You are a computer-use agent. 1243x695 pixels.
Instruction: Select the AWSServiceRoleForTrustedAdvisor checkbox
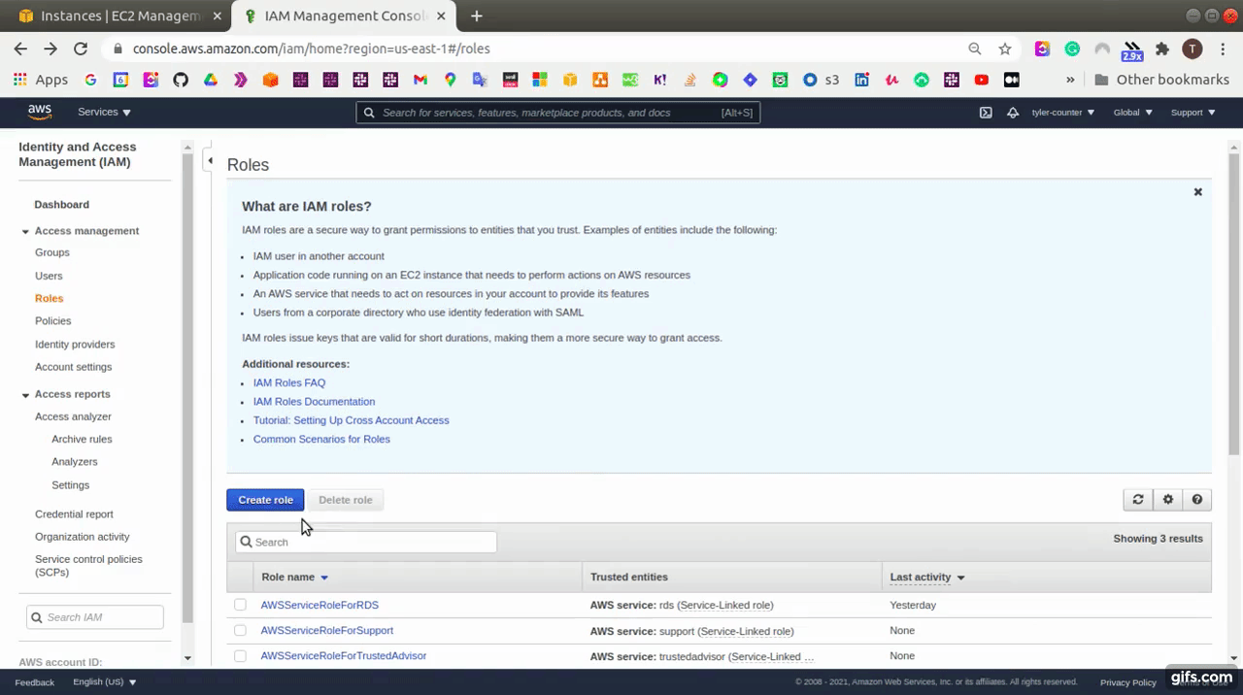tap(240, 656)
